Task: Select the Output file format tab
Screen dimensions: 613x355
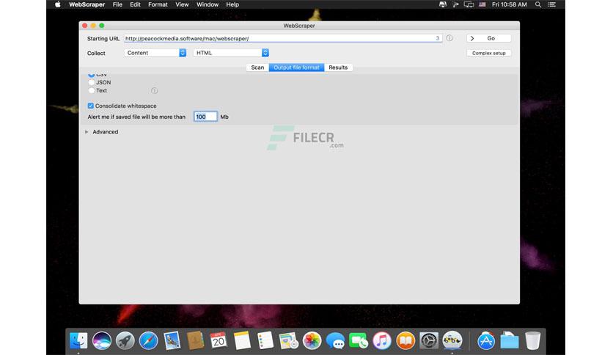Action: [296, 67]
